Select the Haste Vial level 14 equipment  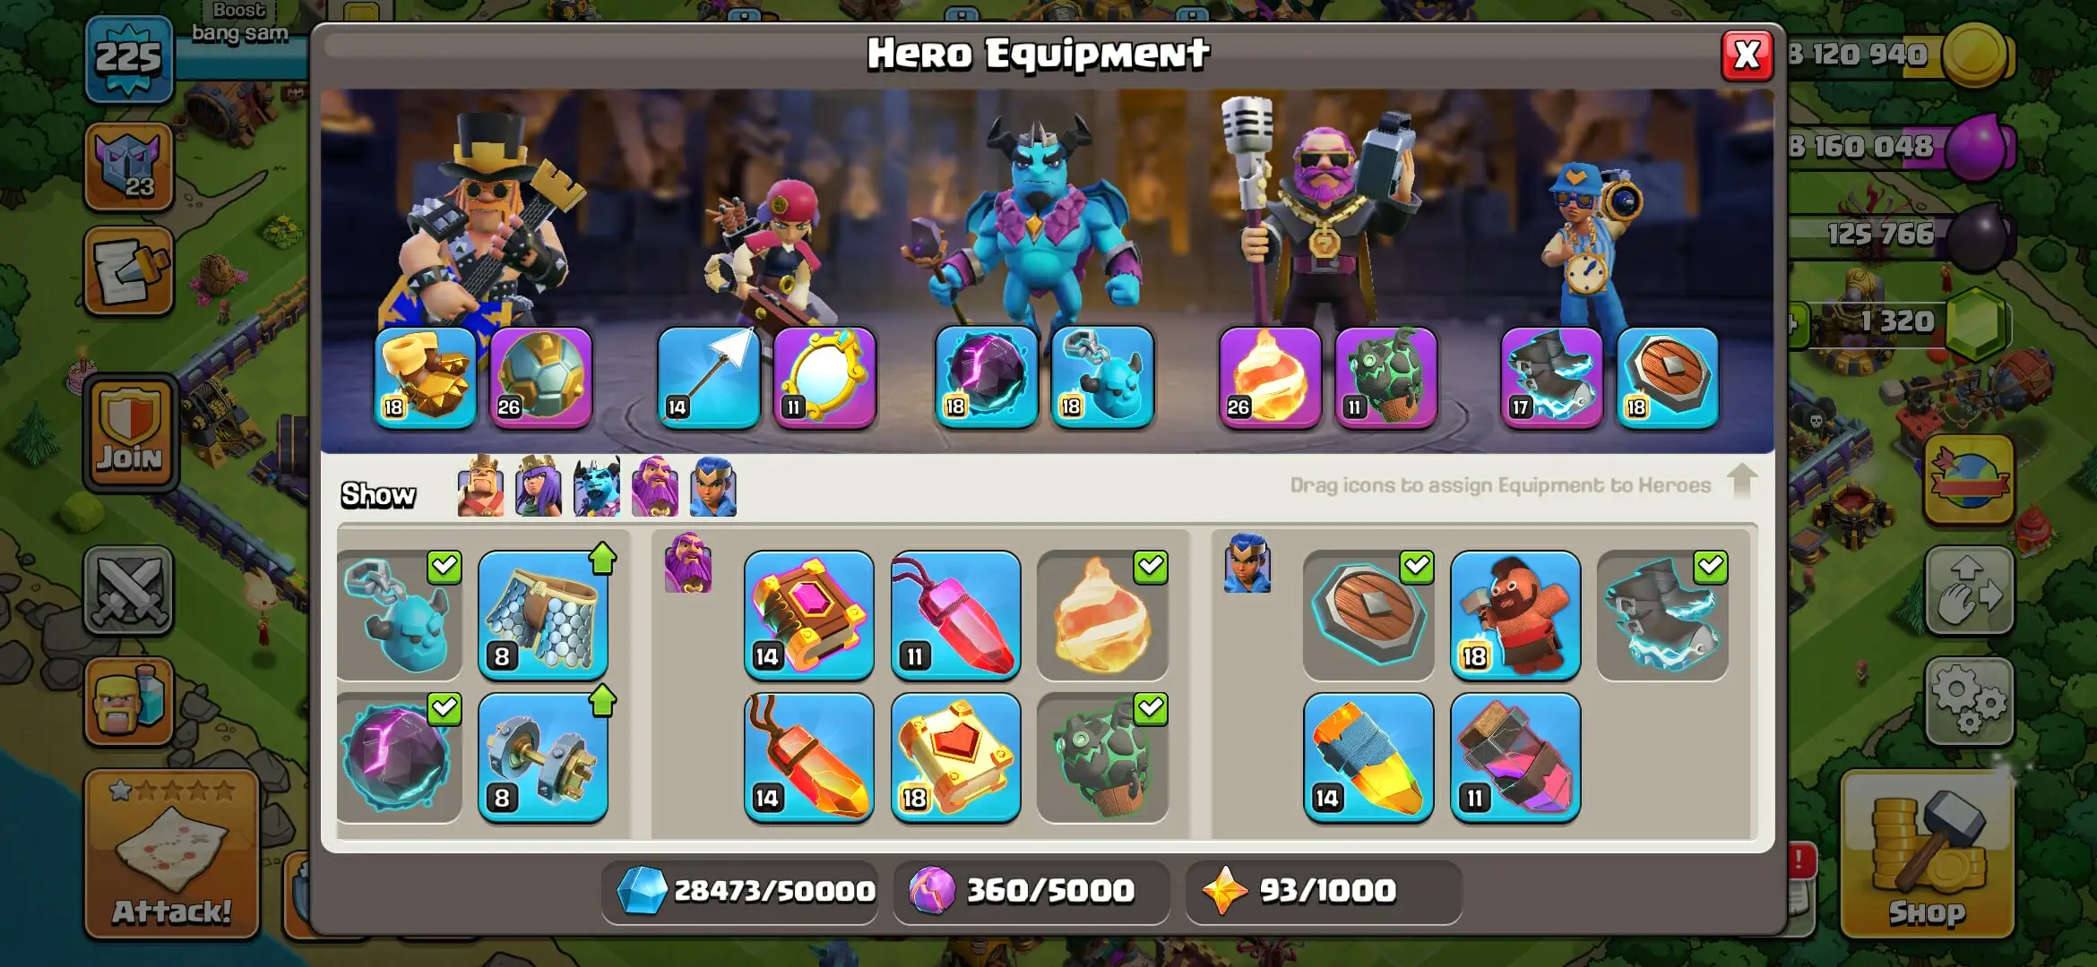coord(1368,757)
